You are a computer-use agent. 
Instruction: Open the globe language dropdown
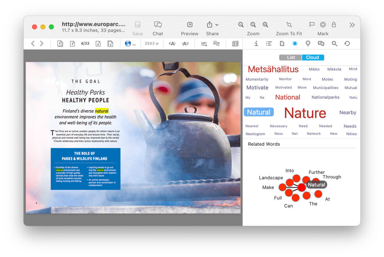(130, 44)
